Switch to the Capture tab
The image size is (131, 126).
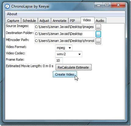[x=13, y=21]
